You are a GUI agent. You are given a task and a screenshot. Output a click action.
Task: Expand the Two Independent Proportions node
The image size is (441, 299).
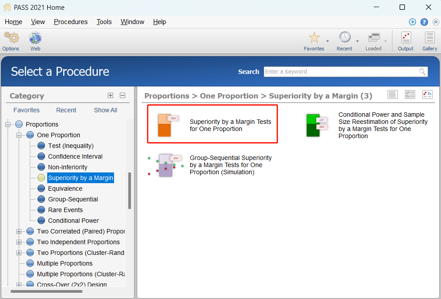(19, 242)
